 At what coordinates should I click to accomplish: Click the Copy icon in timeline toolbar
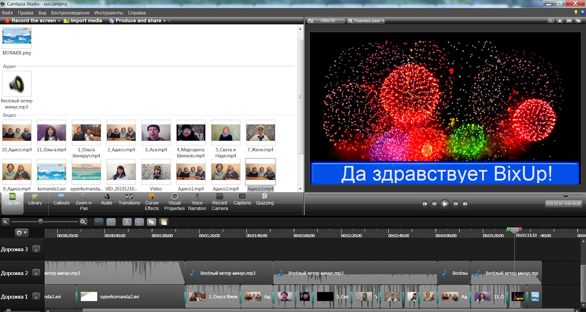(x=152, y=222)
